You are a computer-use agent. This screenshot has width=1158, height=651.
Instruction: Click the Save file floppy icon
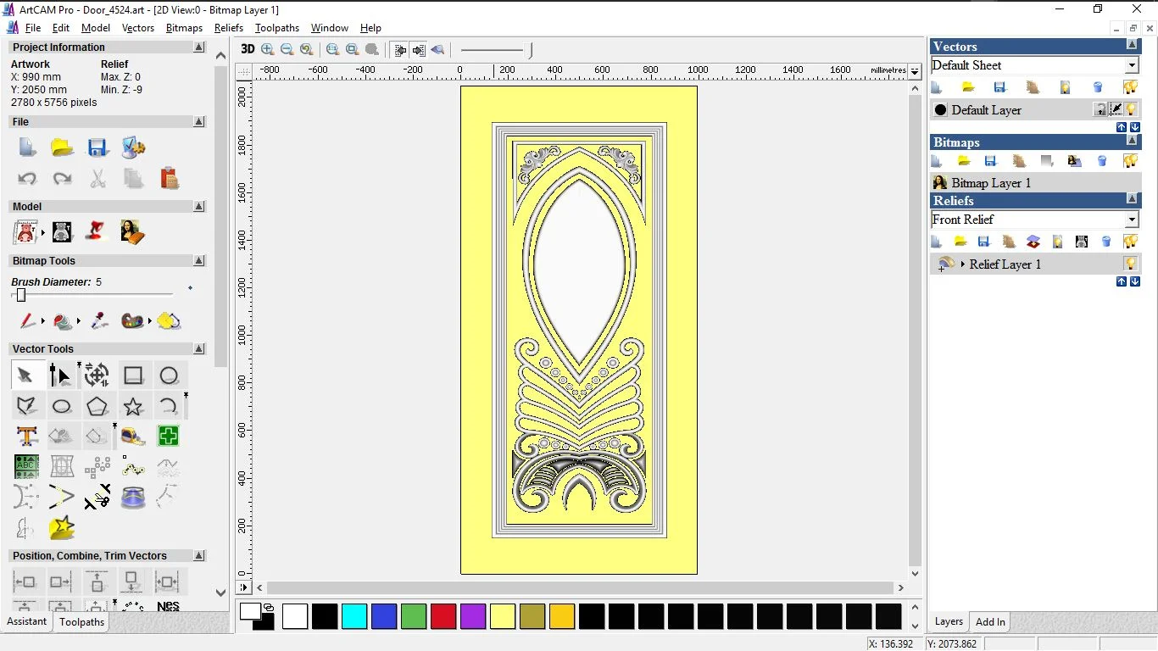click(97, 147)
